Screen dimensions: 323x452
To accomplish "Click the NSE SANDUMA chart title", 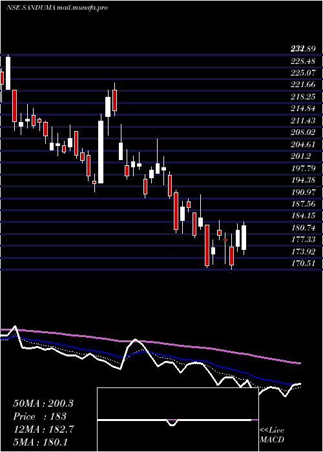I will (57, 8).
